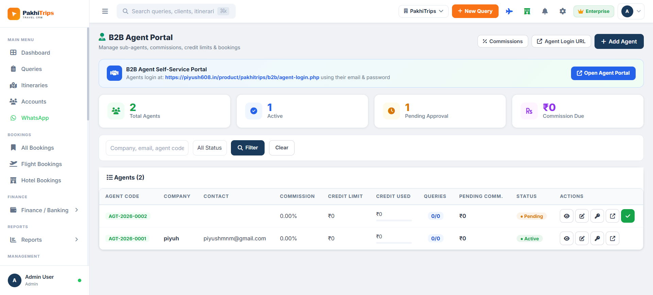
Task: Open the notifications bell
Action: pos(545,11)
